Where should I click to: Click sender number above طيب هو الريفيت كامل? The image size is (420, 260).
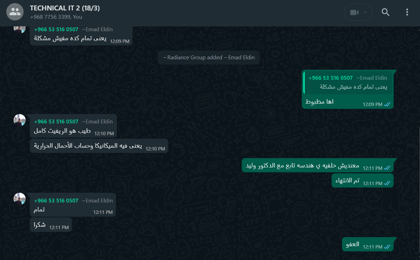(56, 122)
